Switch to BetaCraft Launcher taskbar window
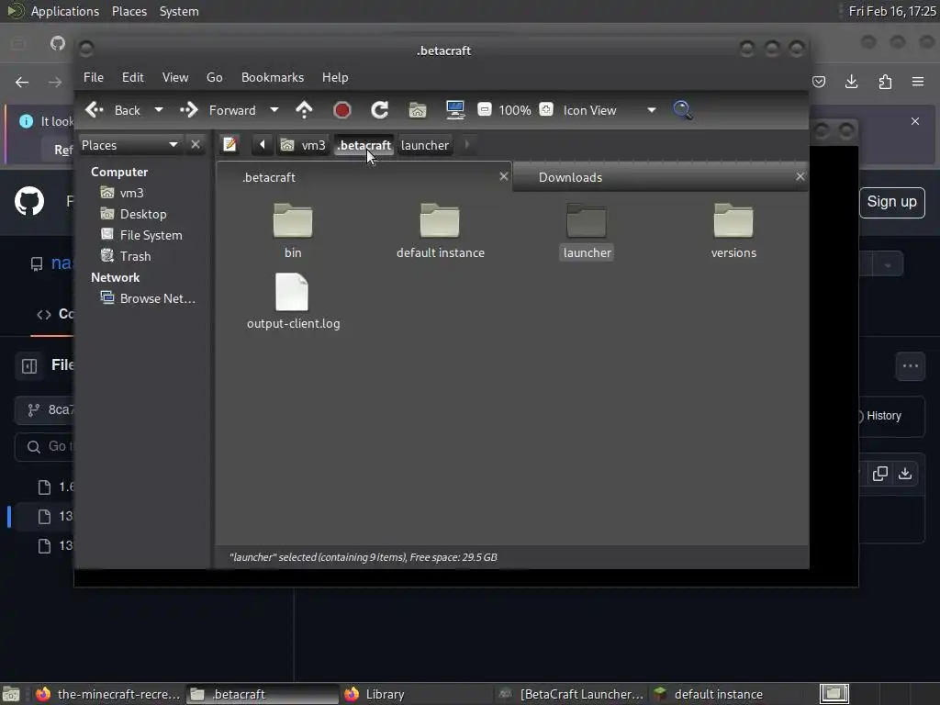Screen dimensions: 940x705 pos(572,694)
